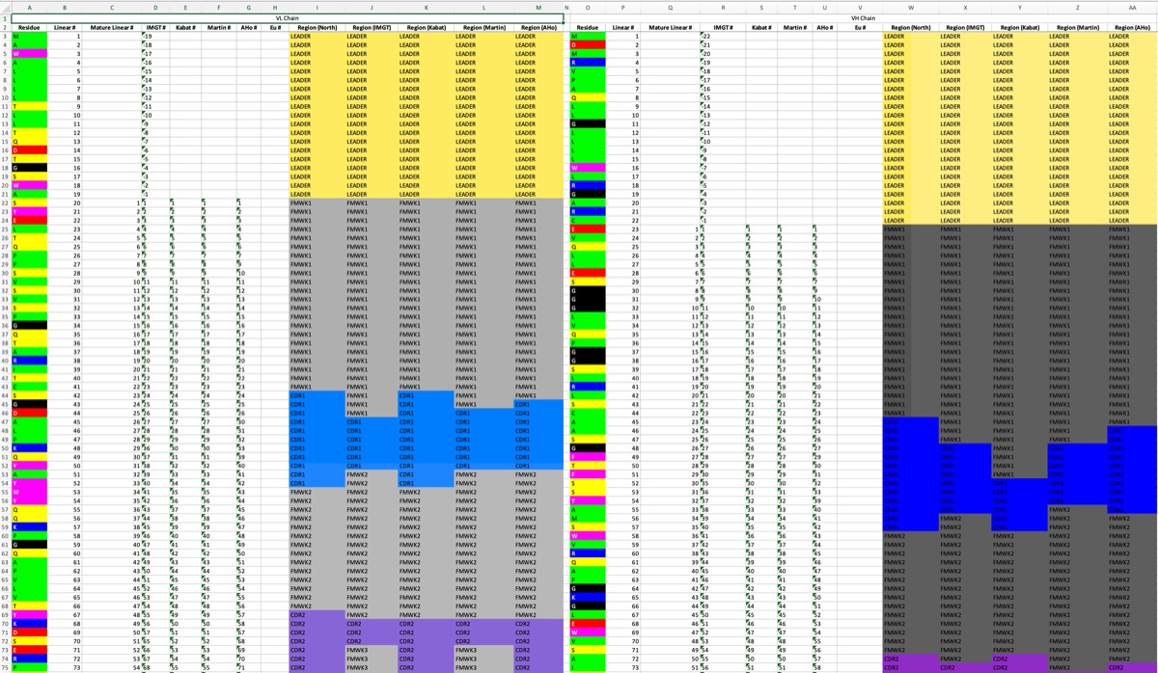This screenshot has width=1158, height=673.
Task: Click the IMGT # header in column R
Action: [x=723, y=28]
